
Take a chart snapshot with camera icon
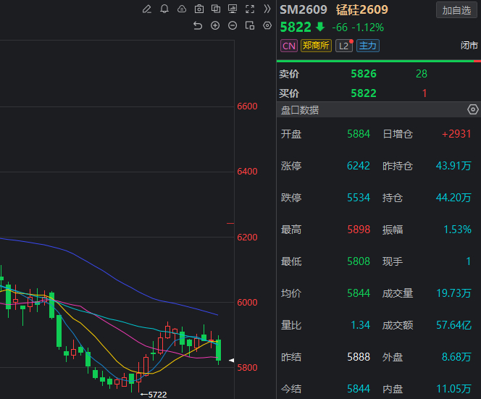pos(199,9)
